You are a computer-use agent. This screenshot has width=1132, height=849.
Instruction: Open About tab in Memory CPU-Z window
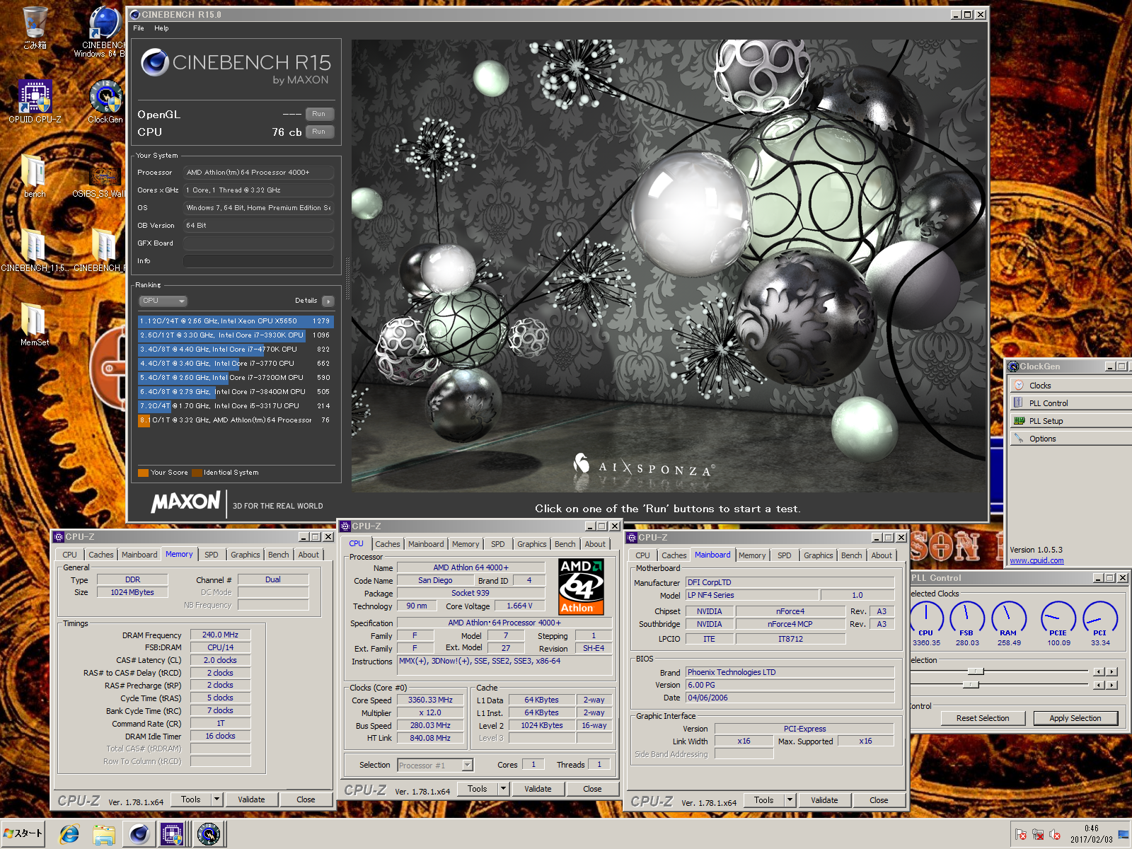coord(308,555)
